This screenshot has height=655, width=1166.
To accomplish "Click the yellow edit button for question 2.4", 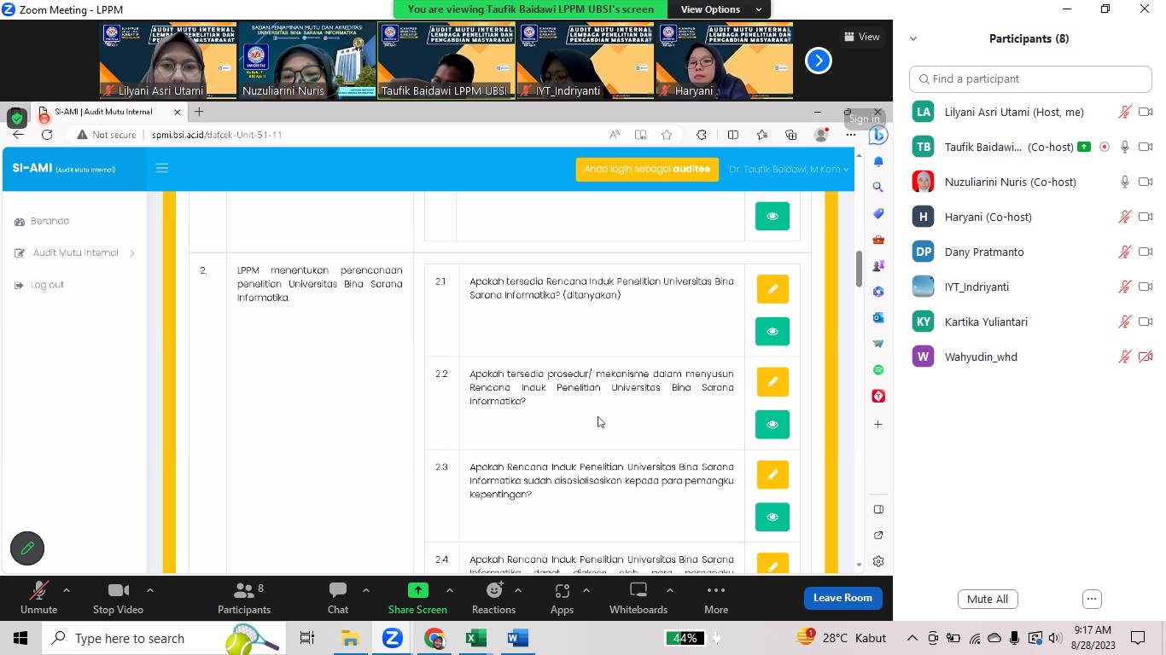I will [x=772, y=565].
